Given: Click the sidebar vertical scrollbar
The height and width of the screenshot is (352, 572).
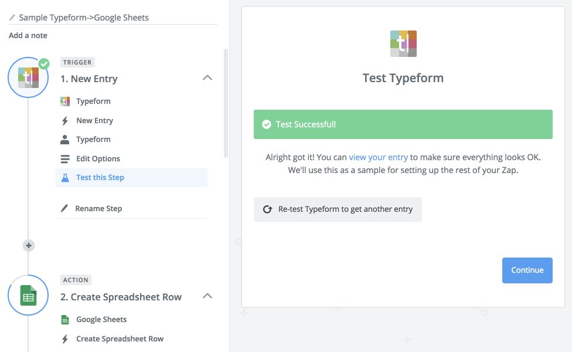Looking at the screenshot, I should coord(226,103).
